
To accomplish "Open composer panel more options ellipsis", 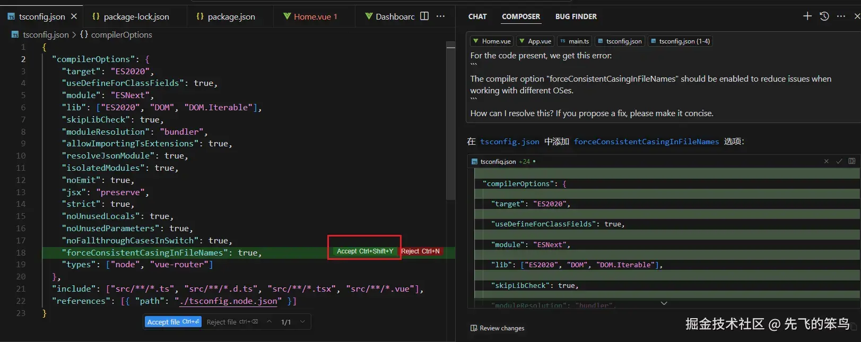I will [841, 16].
